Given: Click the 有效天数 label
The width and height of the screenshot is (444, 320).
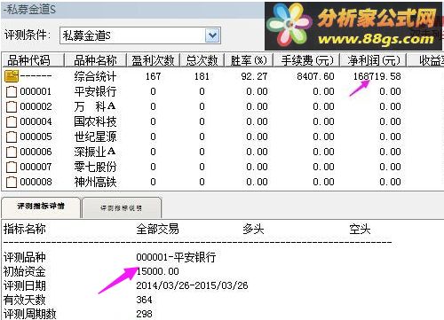Looking at the screenshot, I should pyautogui.click(x=25, y=300).
